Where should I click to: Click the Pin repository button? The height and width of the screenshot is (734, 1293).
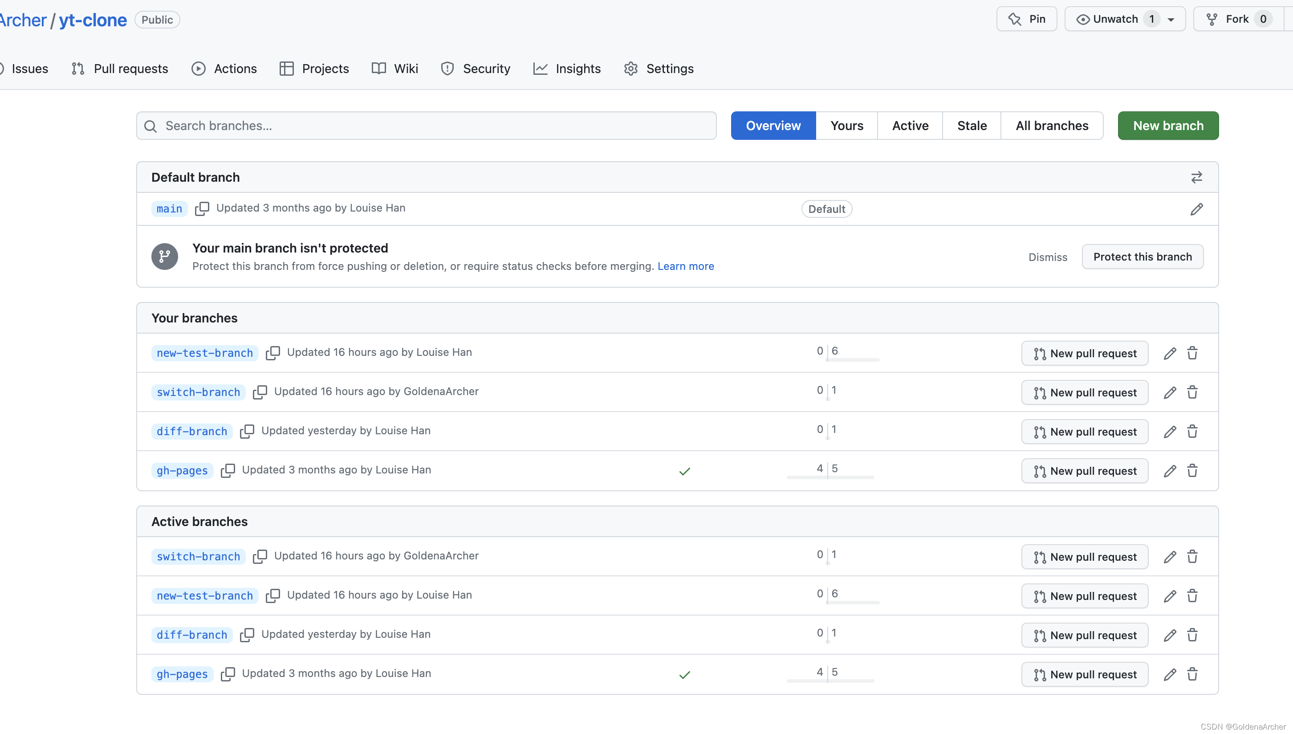pyautogui.click(x=1027, y=19)
